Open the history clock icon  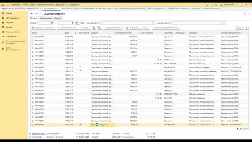click(x=212, y=5)
